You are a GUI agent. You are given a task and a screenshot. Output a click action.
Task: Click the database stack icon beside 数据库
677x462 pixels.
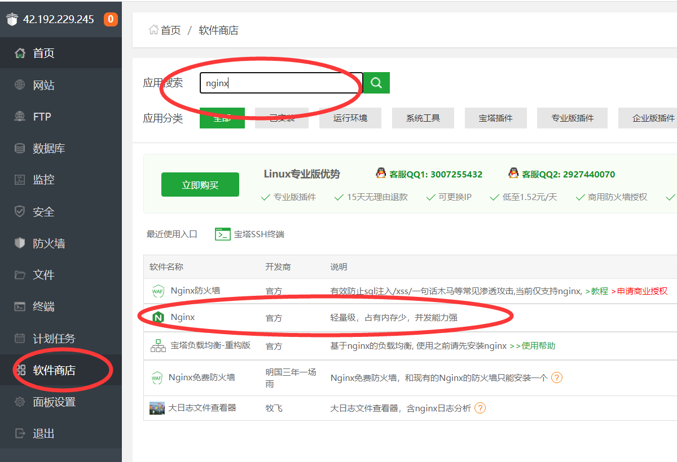pos(20,148)
